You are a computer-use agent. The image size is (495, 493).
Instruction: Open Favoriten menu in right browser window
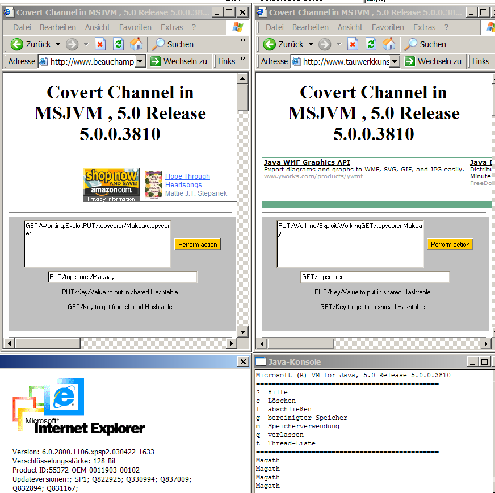click(388, 27)
